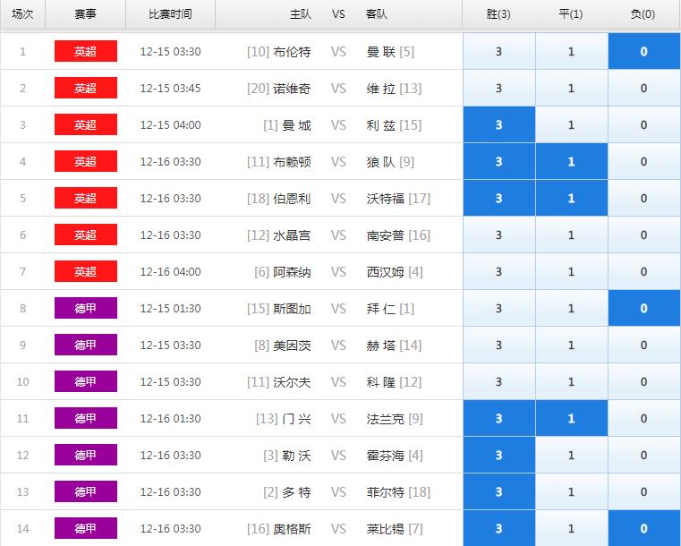Viewport: 681px width, 546px height.
Task: Click home team 布赖顿
Action: pos(292,162)
